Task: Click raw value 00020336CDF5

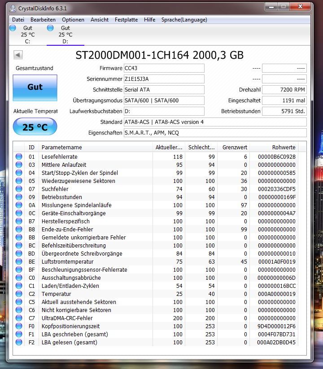Action: tap(277, 189)
